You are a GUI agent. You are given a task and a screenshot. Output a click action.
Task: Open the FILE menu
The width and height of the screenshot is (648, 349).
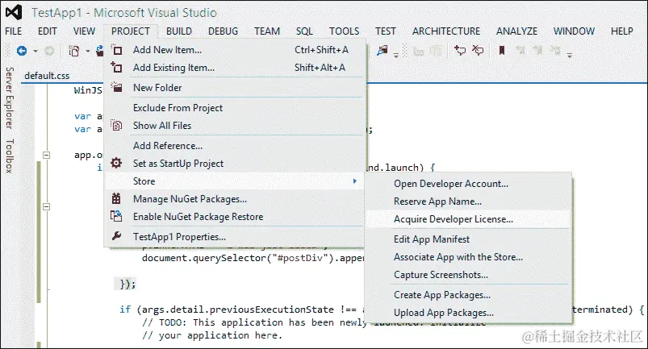[x=13, y=31]
